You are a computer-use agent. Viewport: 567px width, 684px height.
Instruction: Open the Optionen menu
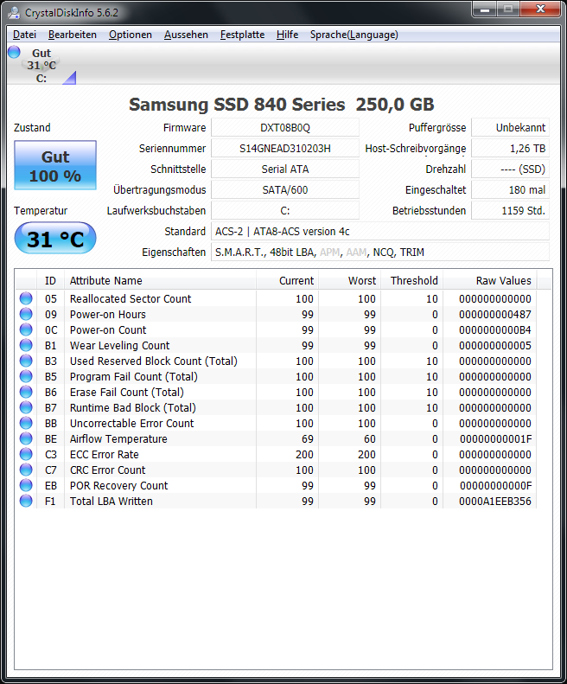pos(131,35)
